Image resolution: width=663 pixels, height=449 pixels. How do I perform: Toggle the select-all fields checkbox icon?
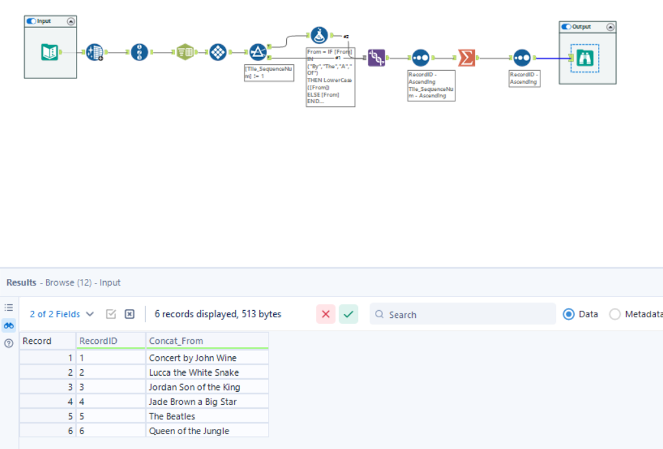click(111, 313)
